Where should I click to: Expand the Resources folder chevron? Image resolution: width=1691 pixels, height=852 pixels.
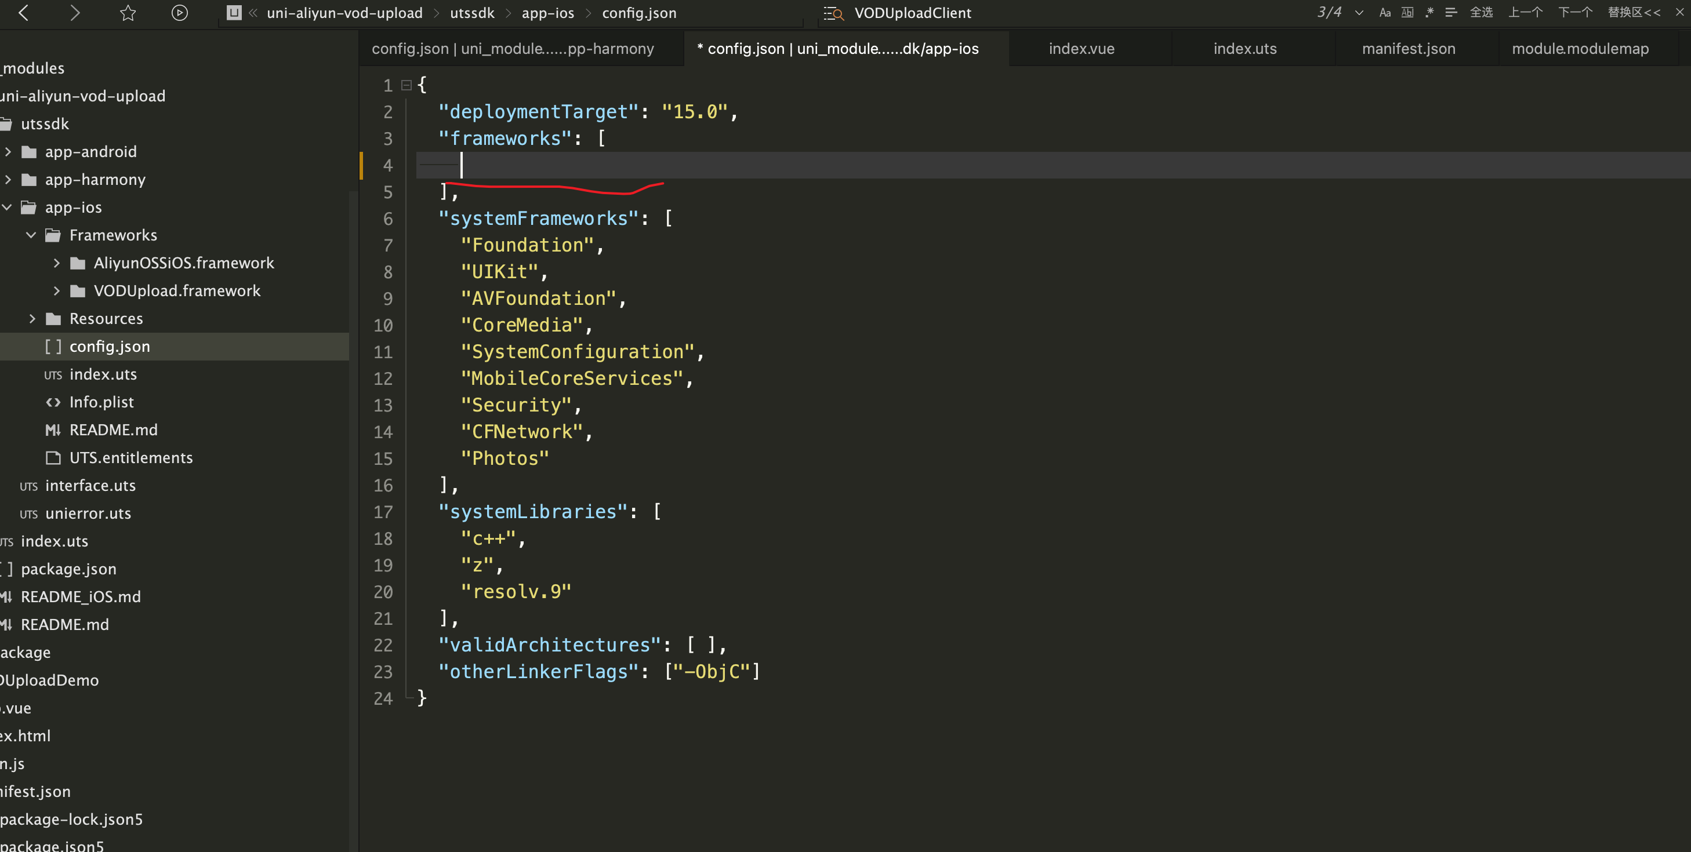tap(32, 319)
